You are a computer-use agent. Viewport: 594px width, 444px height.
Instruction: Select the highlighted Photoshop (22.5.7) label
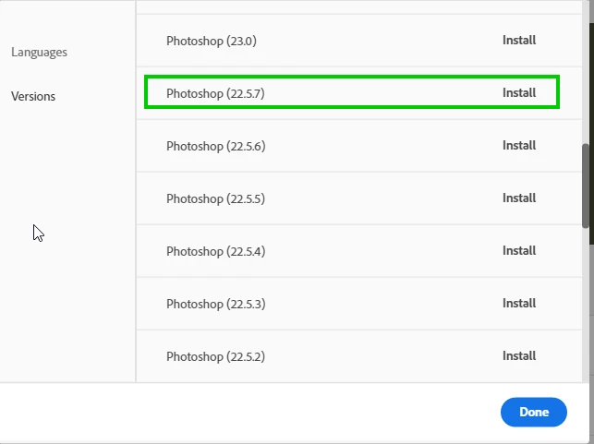(x=215, y=93)
